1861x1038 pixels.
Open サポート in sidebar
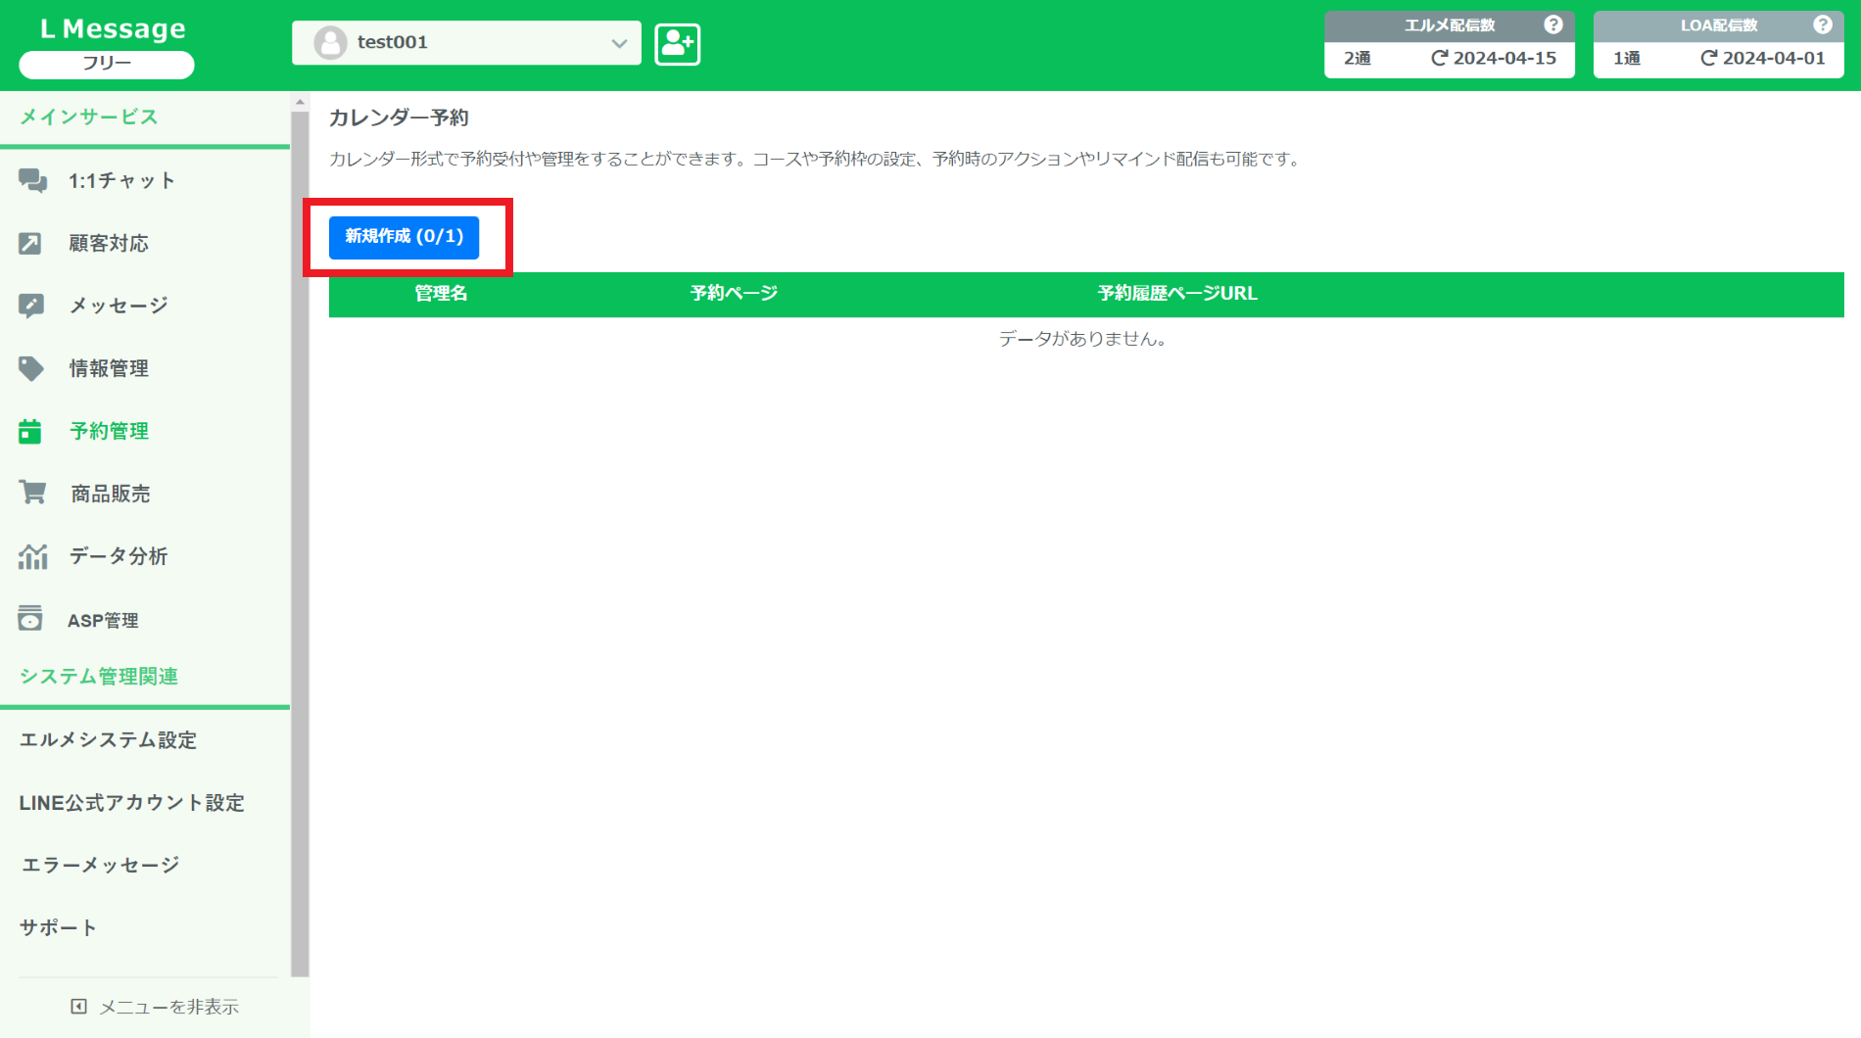click(58, 928)
